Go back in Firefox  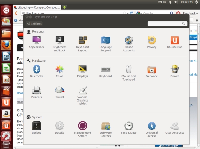pos(16,13)
